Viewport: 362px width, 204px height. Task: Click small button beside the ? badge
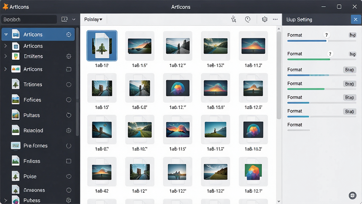tap(352, 54)
